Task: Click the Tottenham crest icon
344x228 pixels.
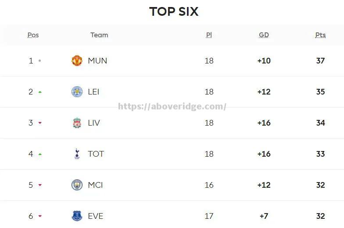Action: 77,154
